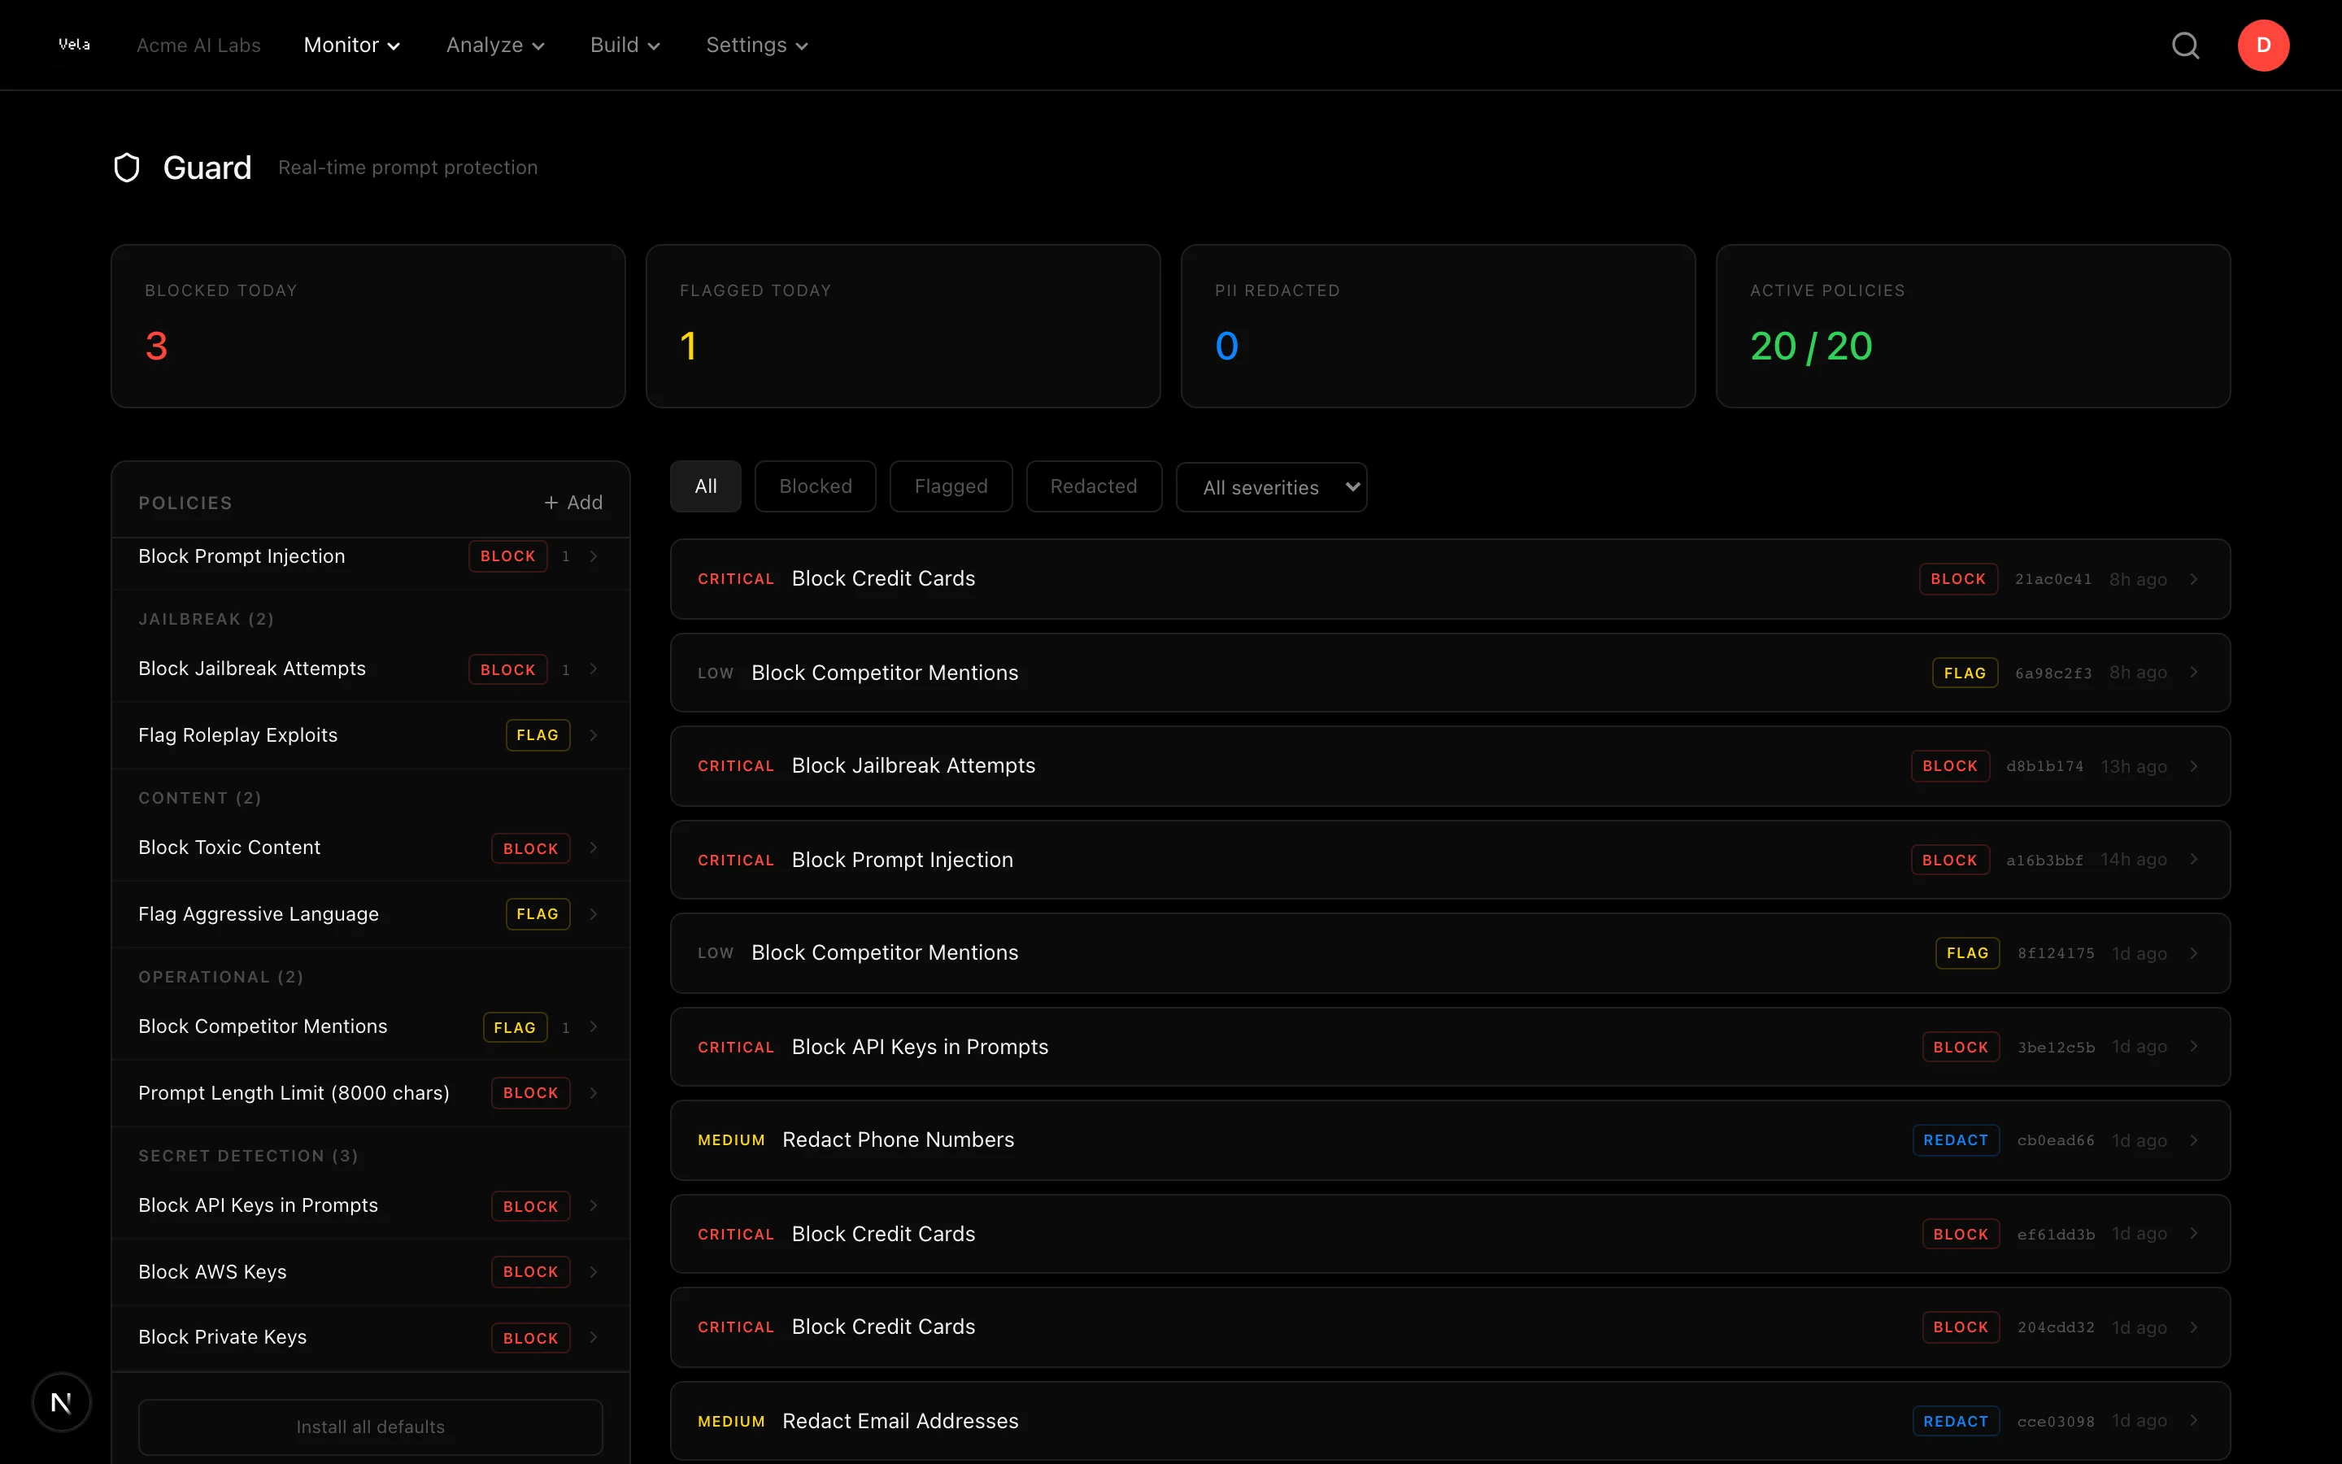Open the profile menu via the D avatar
2342x1464 pixels.
point(2264,45)
